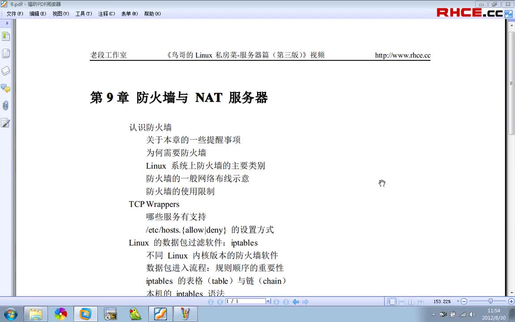
Task: Click the entry 关于本章的一些提醒事项
Action: pos(194,140)
